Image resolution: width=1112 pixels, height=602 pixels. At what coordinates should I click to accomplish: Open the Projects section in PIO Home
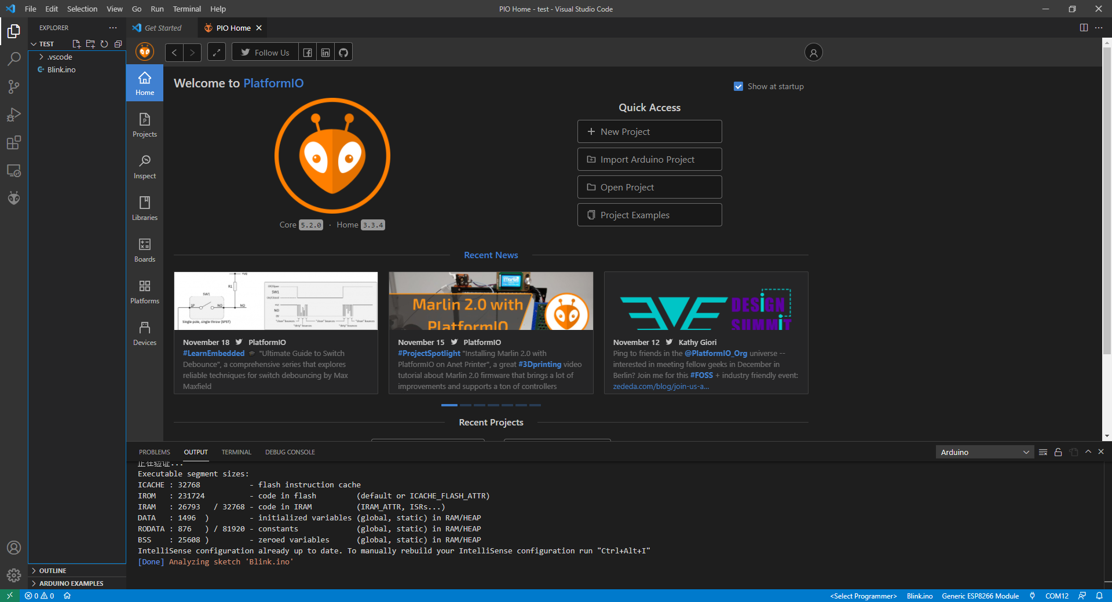point(145,125)
